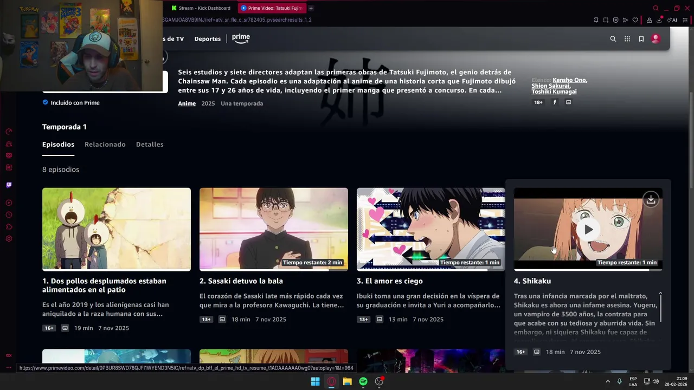
Task: Click the 18+ age rating badge
Action: [x=538, y=102]
